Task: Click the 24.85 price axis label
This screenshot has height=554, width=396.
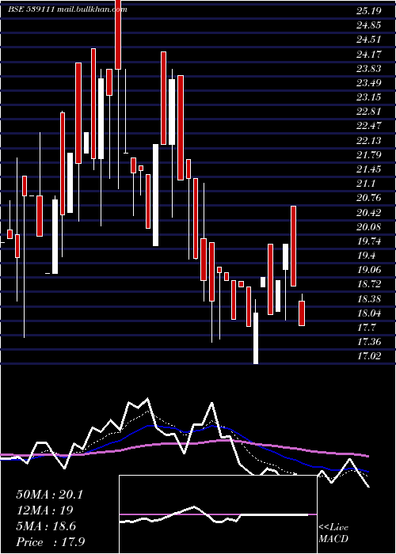Action: point(369,25)
